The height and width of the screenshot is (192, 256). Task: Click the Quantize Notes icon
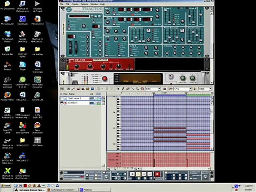point(171,89)
